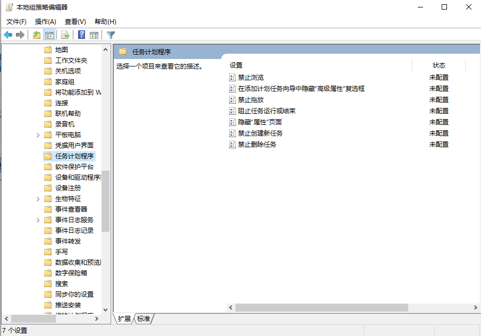Screen dimensions: 481x336
Task: Click the 禁止删除任务 setting document icon
Action: tap(232, 145)
